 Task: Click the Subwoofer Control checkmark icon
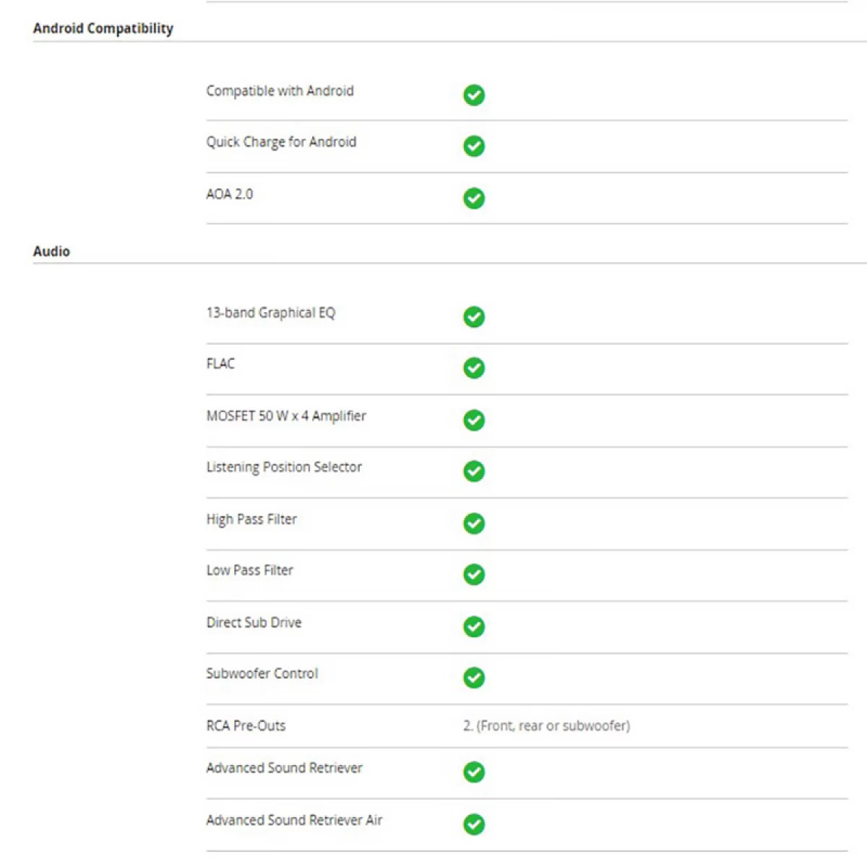pyautogui.click(x=474, y=678)
